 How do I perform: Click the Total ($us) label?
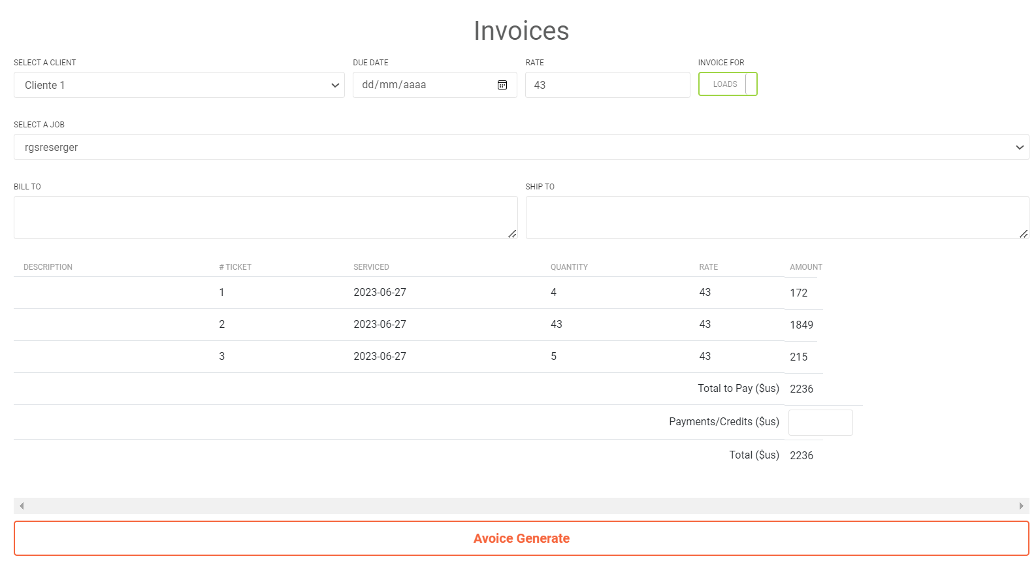[754, 455]
